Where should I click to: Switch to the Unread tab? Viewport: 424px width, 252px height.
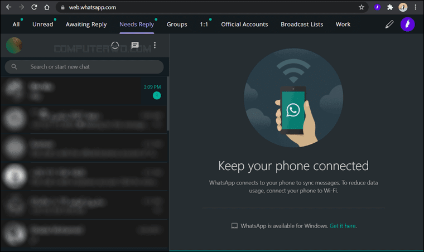43,25
